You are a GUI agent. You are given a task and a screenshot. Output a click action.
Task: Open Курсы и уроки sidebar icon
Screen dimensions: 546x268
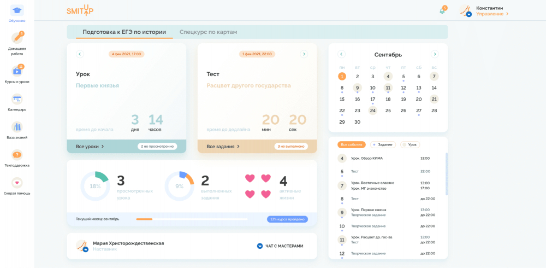[17, 71]
